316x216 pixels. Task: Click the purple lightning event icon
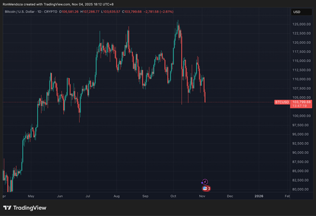[205, 182]
